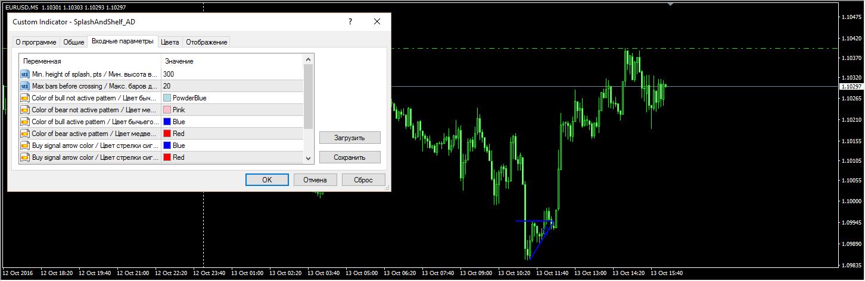Click the Сохранить button
The width and height of the screenshot is (865, 281).
coord(350,157)
